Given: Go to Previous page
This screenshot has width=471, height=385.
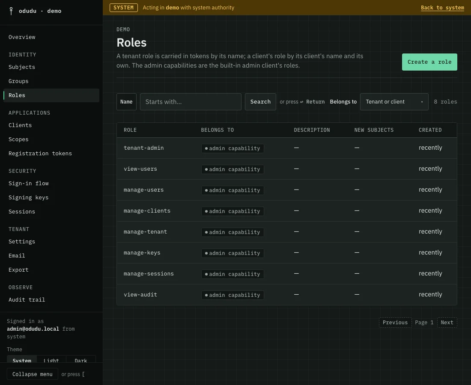Looking at the screenshot, I should click(x=395, y=323).
